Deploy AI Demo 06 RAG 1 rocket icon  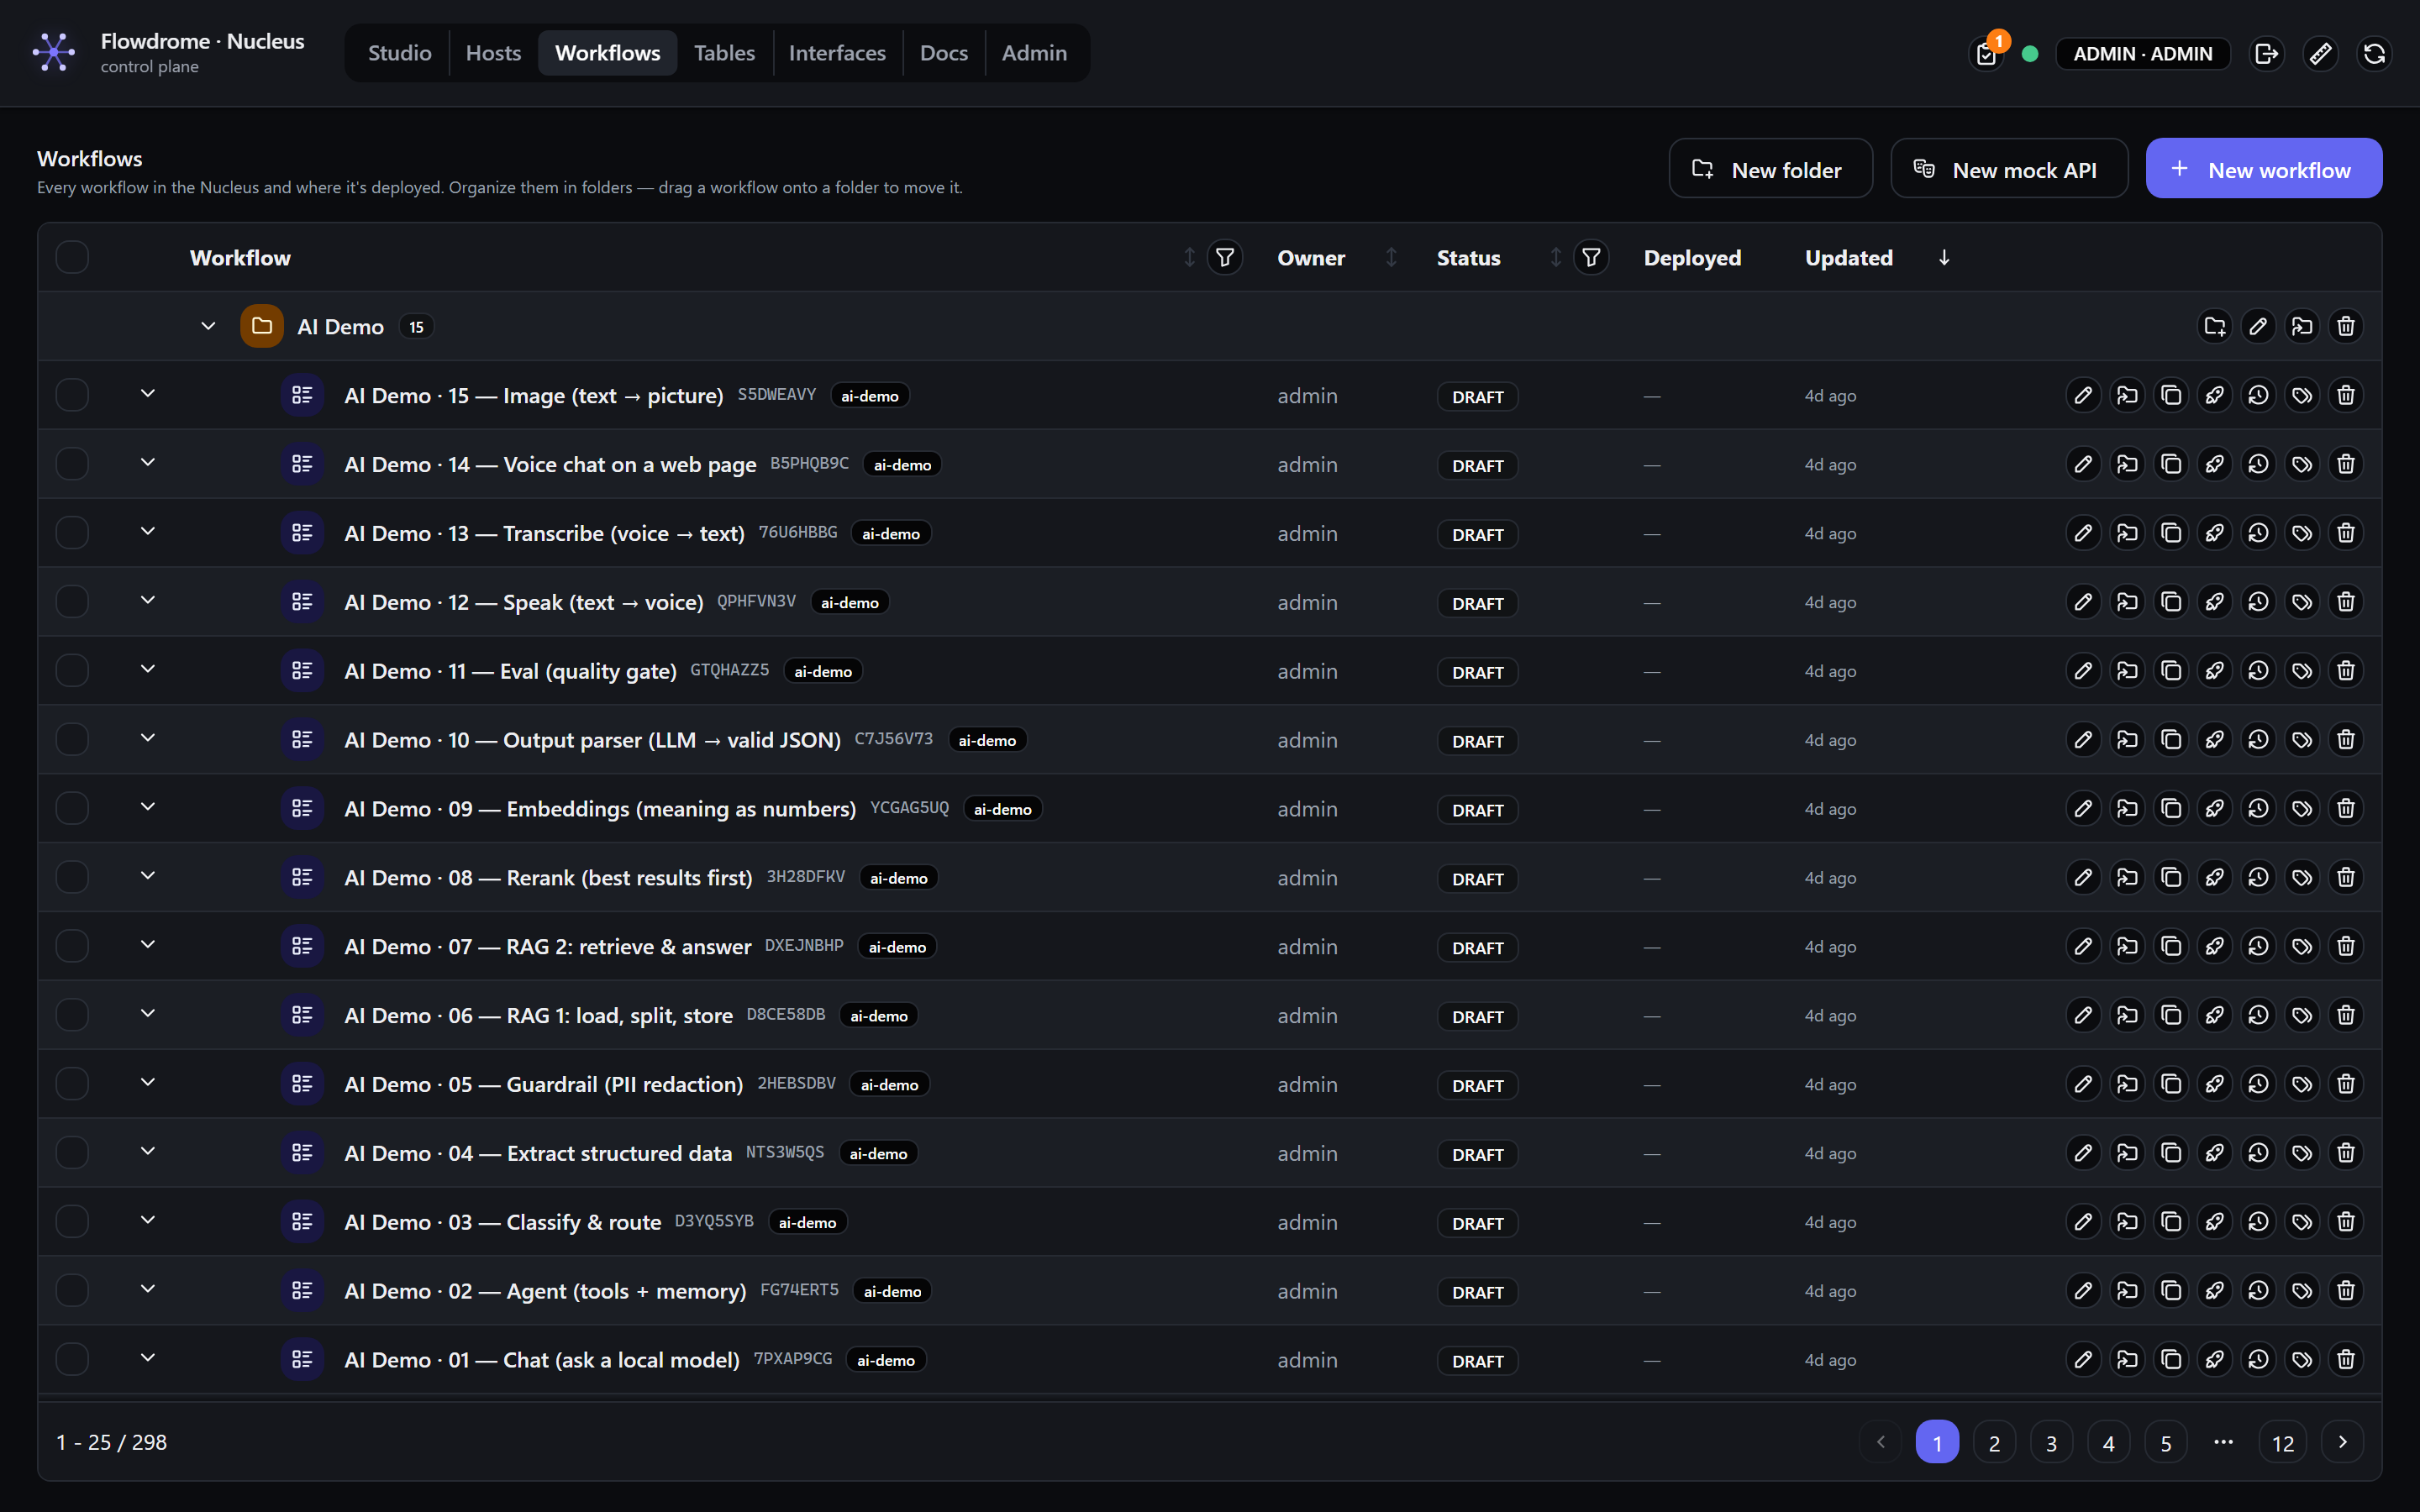click(x=2215, y=1015)
